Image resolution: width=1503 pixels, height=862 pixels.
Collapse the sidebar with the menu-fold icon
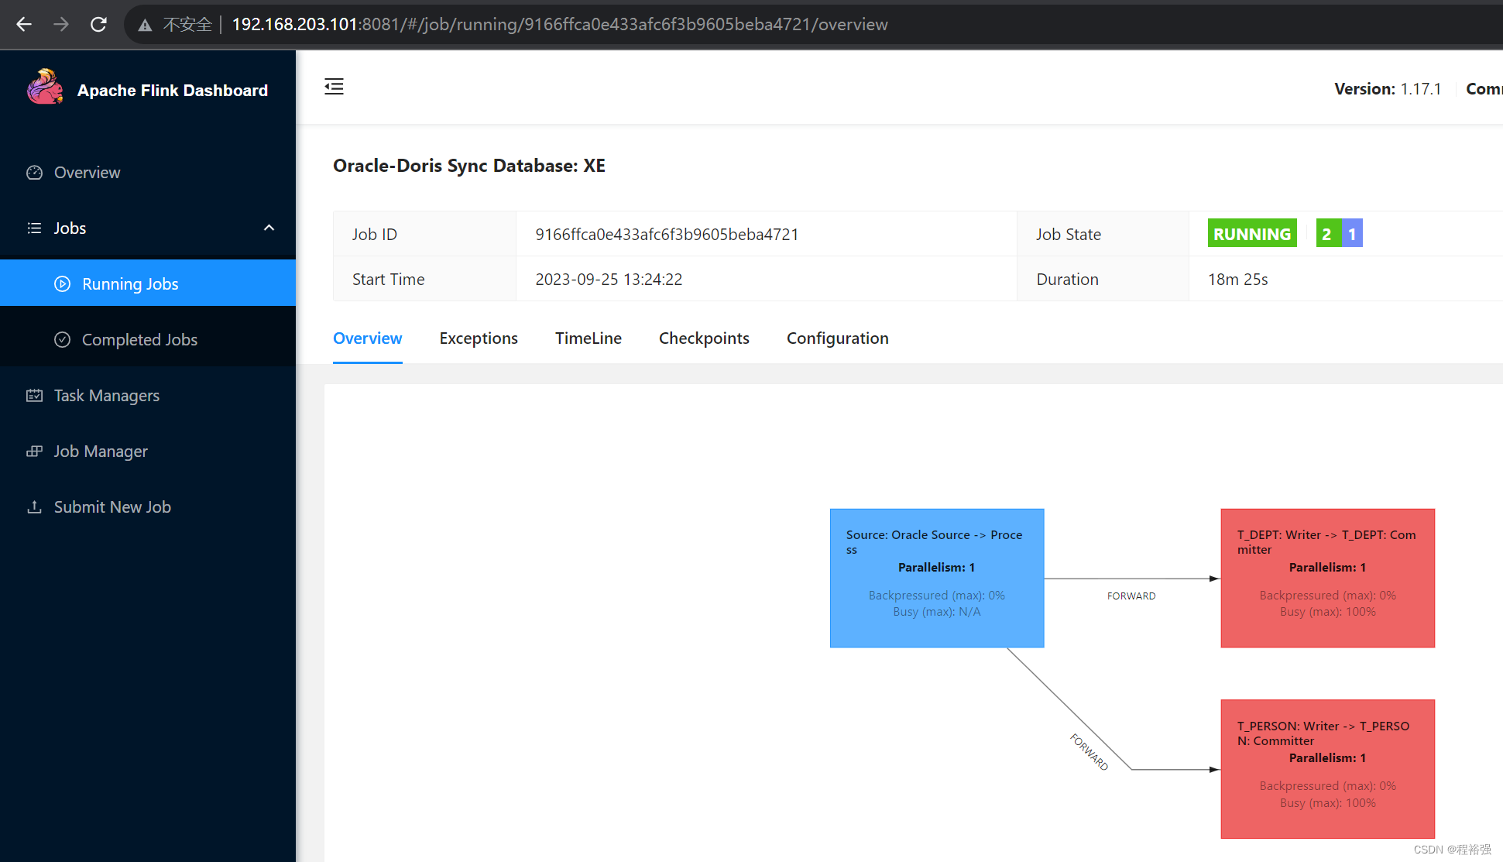(334, 86)
